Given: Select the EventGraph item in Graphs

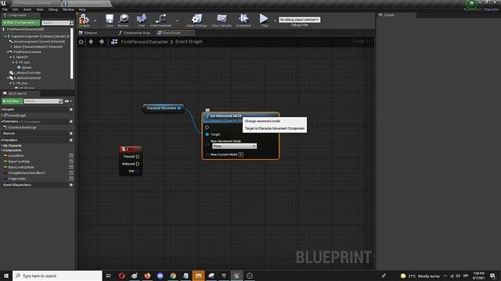Looking at the screenshot, I should coord(17,116).
